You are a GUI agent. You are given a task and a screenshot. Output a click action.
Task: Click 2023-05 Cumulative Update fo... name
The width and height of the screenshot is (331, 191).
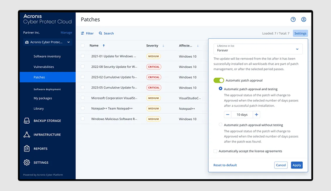(x=114, y=88)
